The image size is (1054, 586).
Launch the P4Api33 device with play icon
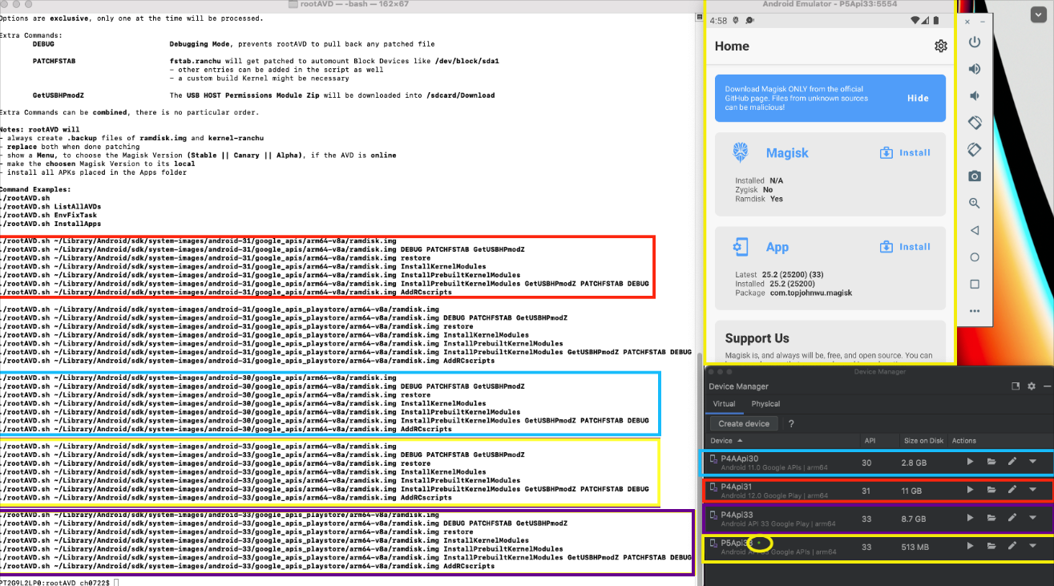coord(970,519)
